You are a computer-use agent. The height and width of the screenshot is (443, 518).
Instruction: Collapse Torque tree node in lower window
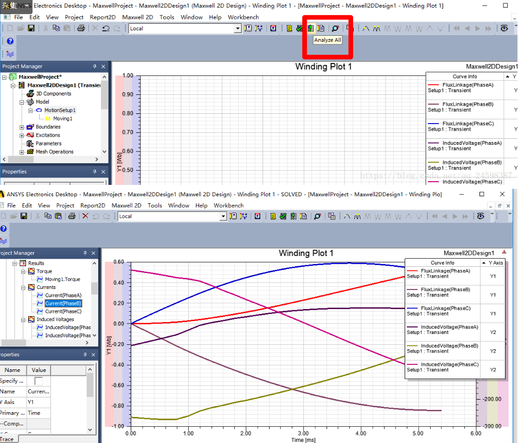[x=23, y=272]
